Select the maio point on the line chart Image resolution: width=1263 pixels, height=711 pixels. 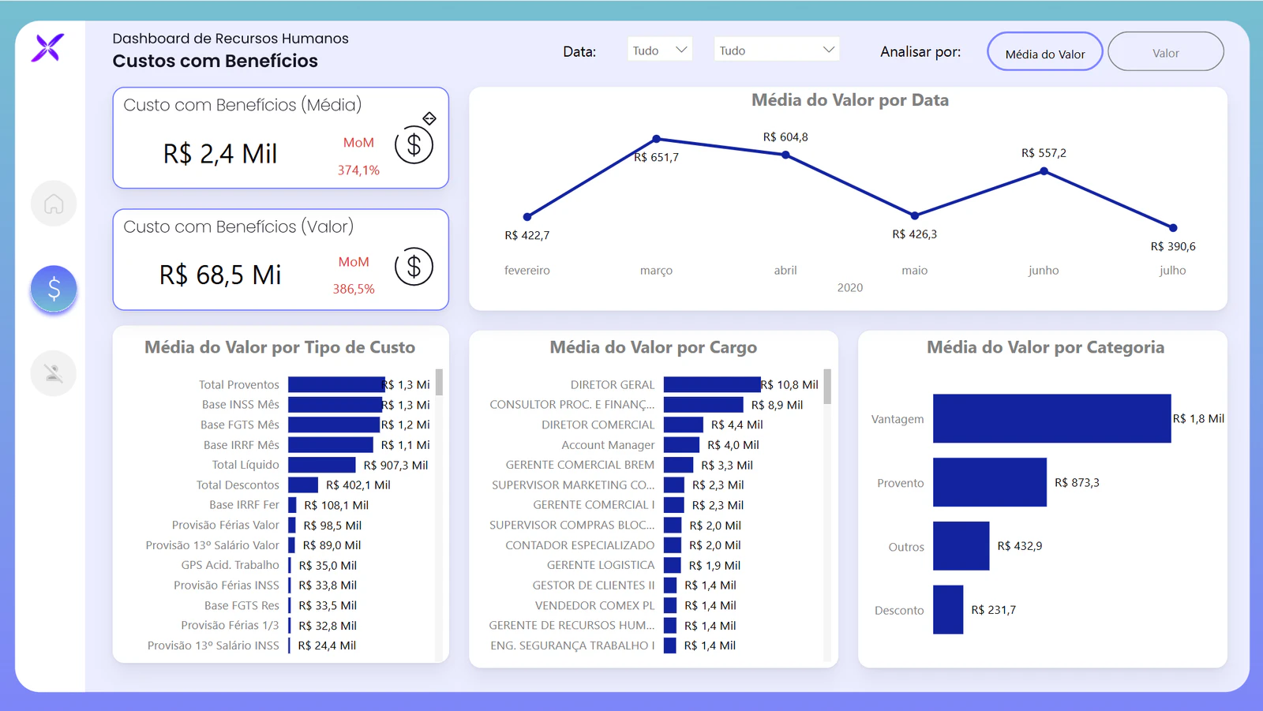[915, 215]
